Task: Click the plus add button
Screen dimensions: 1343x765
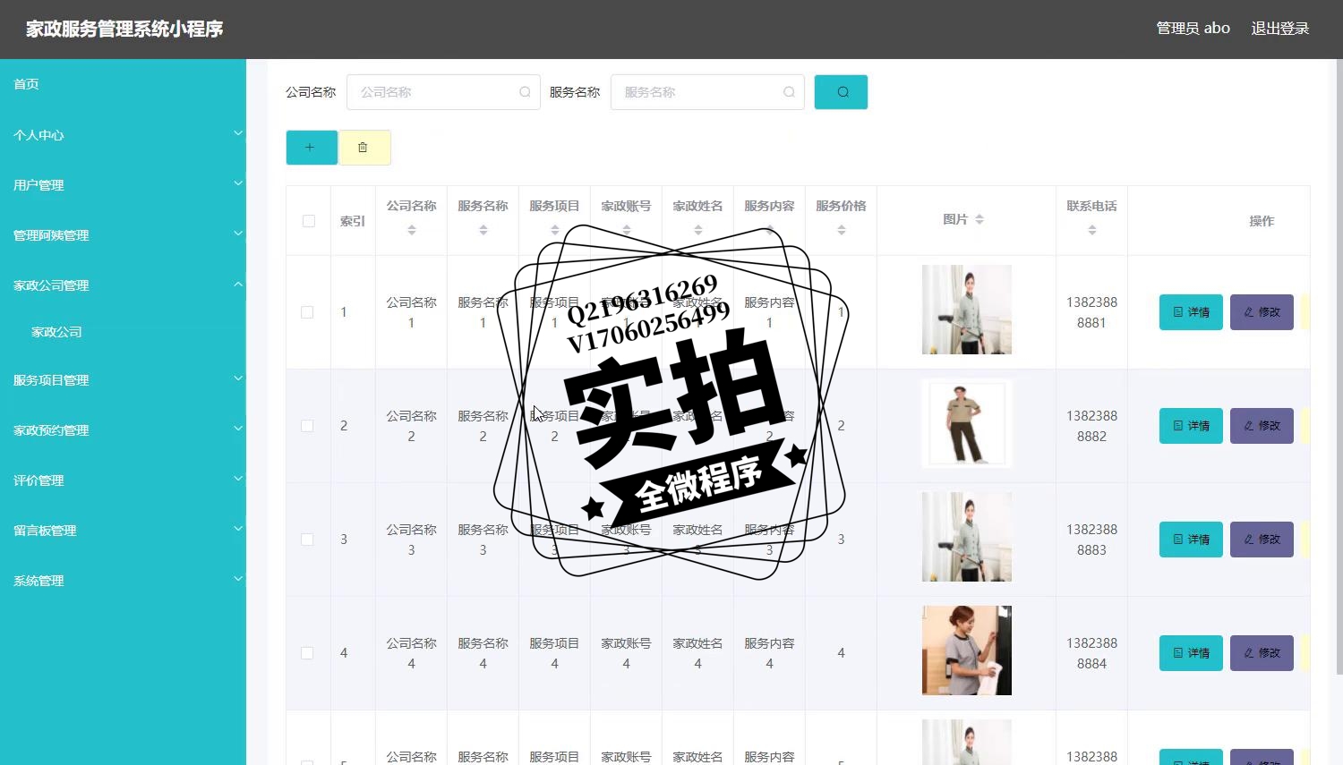Action: [x=312, y=148]
